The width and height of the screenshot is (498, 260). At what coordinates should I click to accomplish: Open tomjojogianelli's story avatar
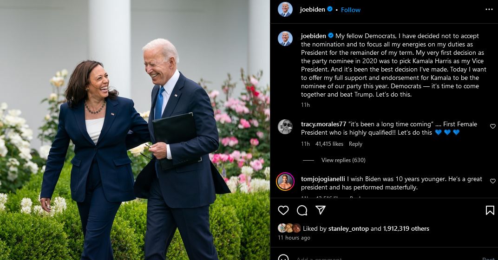[x=285, y=182]
